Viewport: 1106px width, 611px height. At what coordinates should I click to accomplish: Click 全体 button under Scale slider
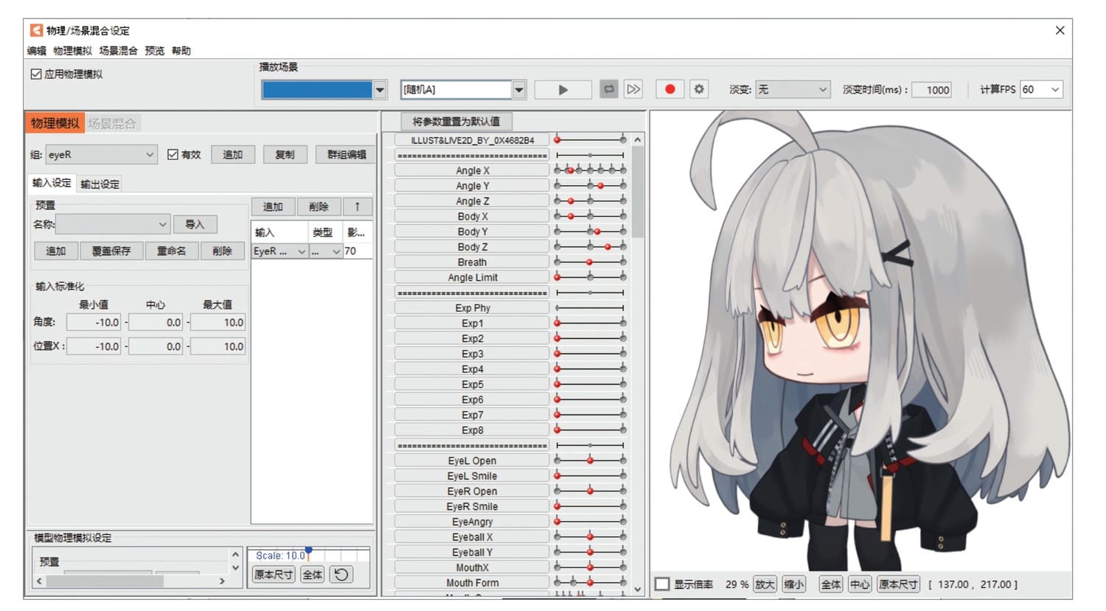pos(313,575)
